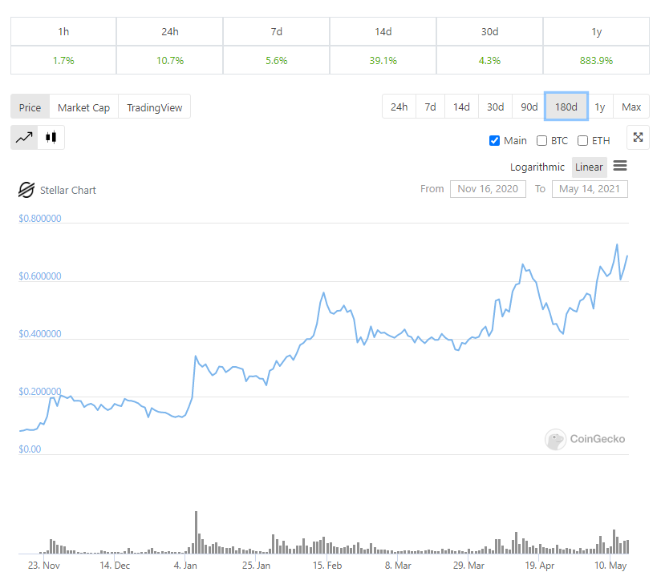This screenshot has height=580, width=661.
Task: Open the TradingView tab
Action: (154, 108)
